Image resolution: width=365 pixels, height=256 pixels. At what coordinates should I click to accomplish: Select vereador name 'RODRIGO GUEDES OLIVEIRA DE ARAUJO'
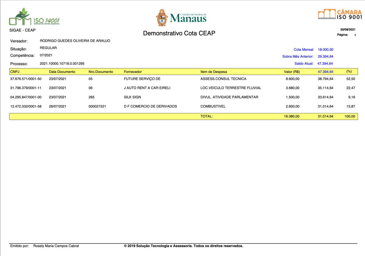click(75, 41)
